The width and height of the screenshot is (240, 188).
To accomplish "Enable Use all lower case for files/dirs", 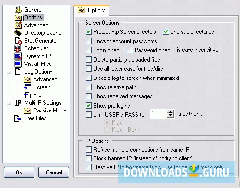I will click(88, 69).
